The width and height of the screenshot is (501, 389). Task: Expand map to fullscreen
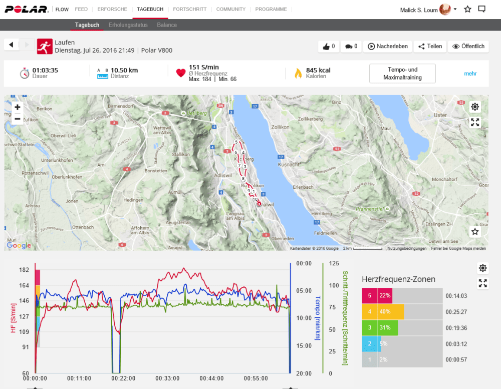tap(475, 122)
